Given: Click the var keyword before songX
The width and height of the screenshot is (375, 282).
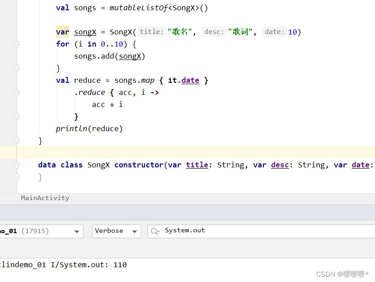Looking at the screenshot, I should click(63, 32).
